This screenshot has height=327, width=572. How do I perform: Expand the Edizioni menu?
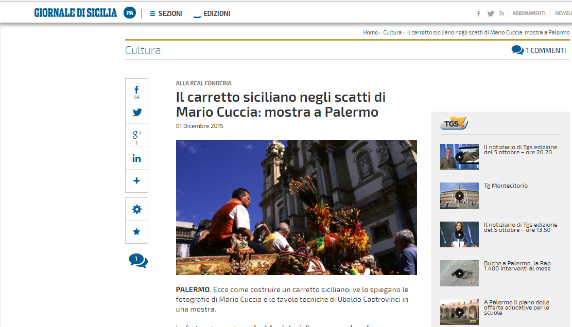pyautogui.click(x=212, y=13)
